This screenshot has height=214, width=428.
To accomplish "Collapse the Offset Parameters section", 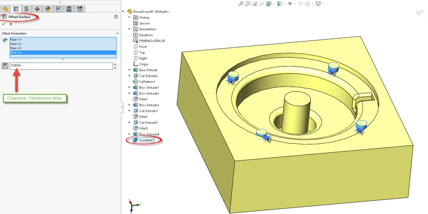I will [x=117, y=33].
